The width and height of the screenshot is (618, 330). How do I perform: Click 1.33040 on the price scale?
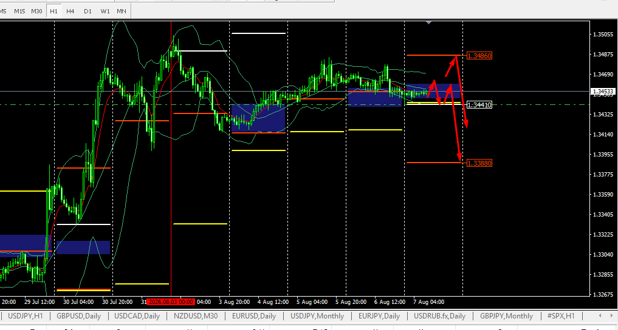click(603, 255)
